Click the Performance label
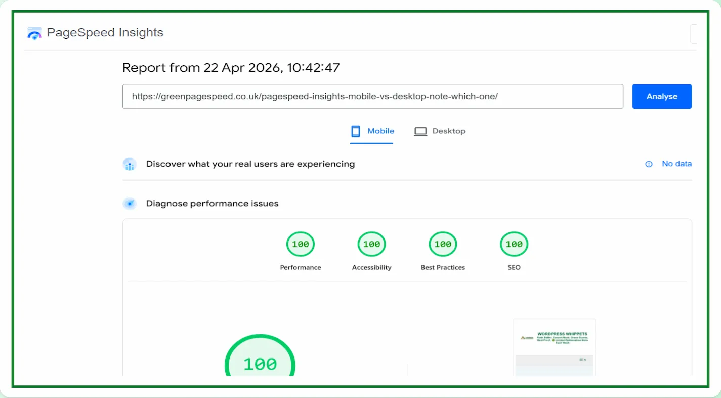The height and width of the screenshot is (398, 721). (301, 267)
